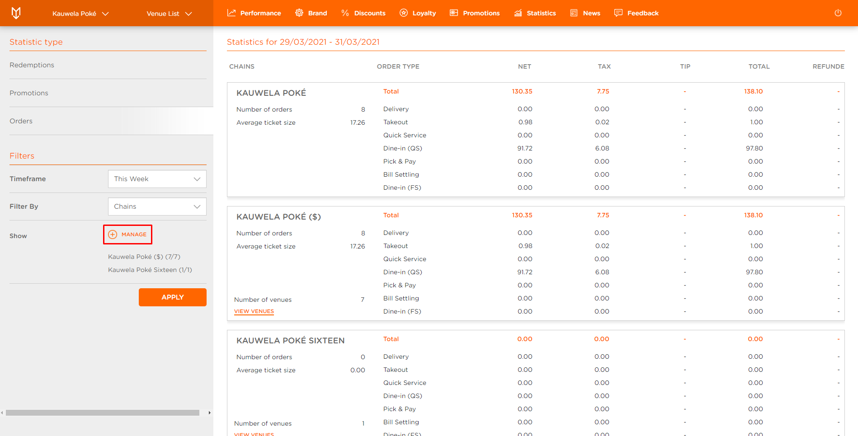858x436 pixels.
Task: Open View Venues for Kauwela Poké ($)
Action: [254, 311]
